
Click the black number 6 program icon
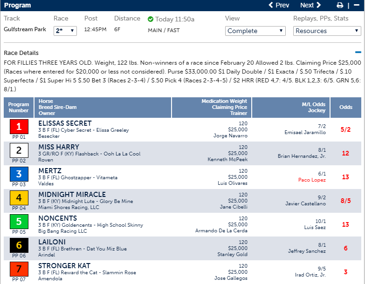pos(19,245)
